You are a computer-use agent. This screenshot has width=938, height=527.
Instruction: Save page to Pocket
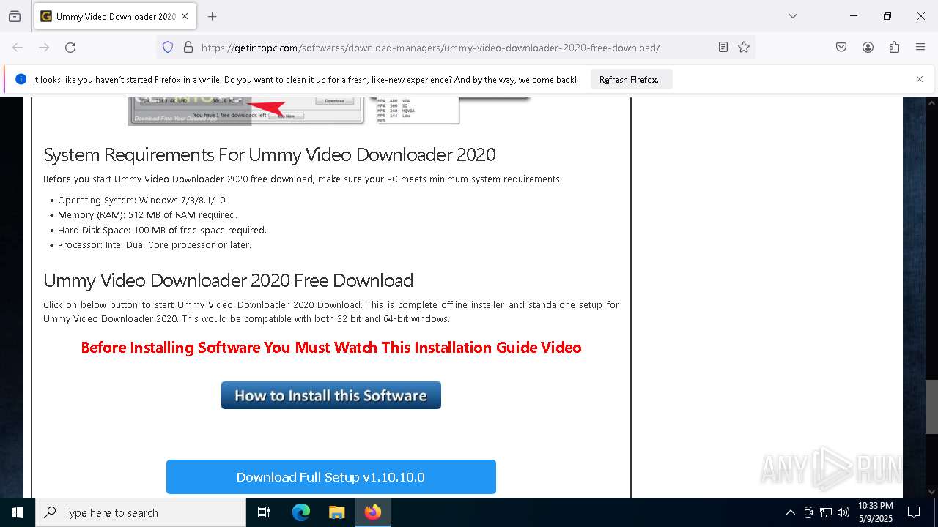[841, 48]
